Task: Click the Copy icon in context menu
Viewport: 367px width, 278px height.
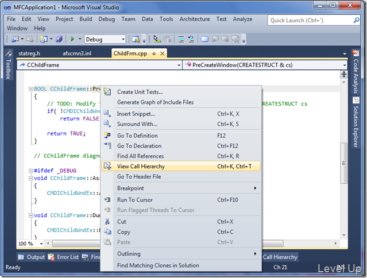Action: [107, 231]
